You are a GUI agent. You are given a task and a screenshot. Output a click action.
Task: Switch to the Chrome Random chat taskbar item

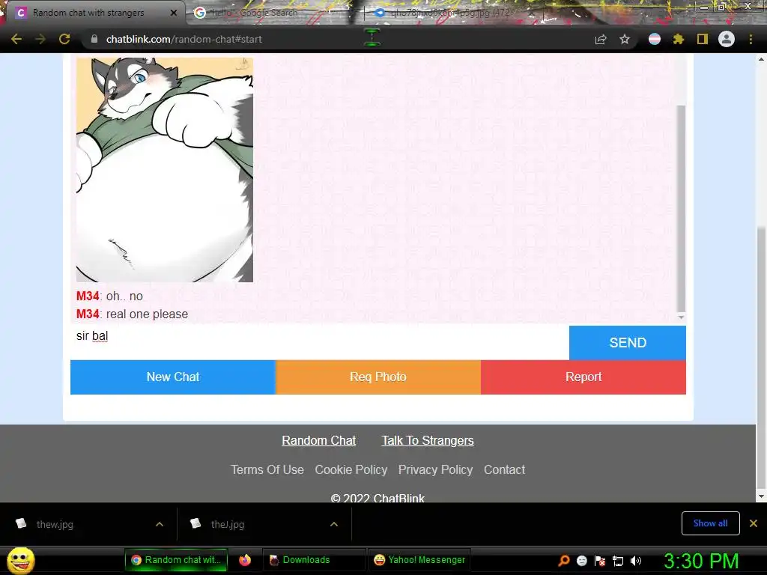coord(176,560)
